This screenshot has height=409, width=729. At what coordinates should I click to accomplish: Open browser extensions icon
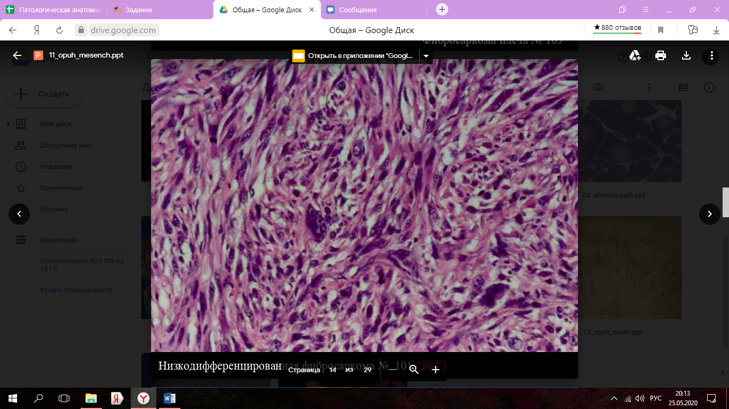pyautogui.click(x=693, y=30)
